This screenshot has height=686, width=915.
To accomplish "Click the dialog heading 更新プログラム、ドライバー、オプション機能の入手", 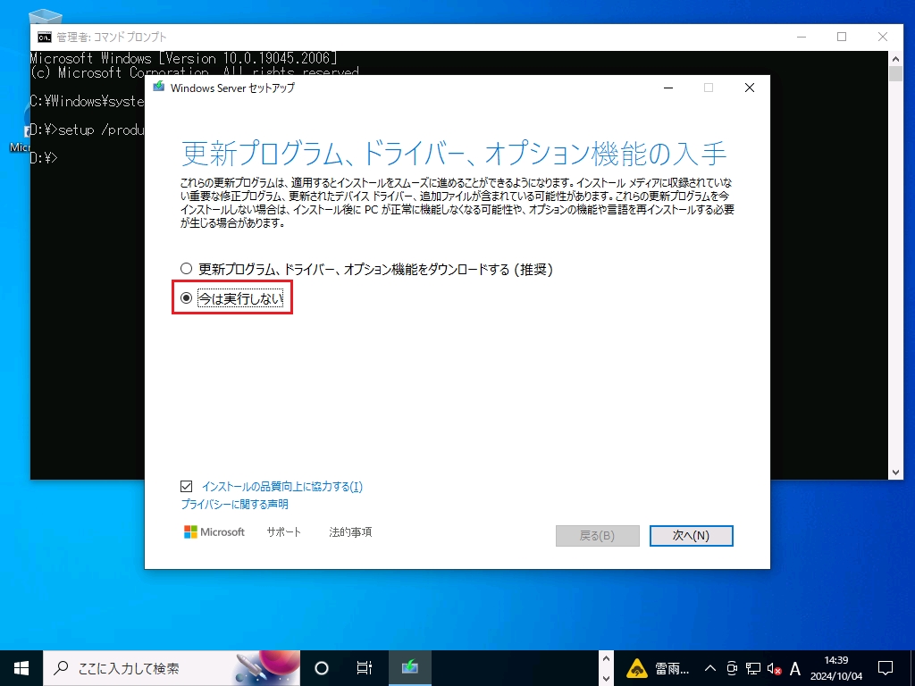I will (454, 154).
